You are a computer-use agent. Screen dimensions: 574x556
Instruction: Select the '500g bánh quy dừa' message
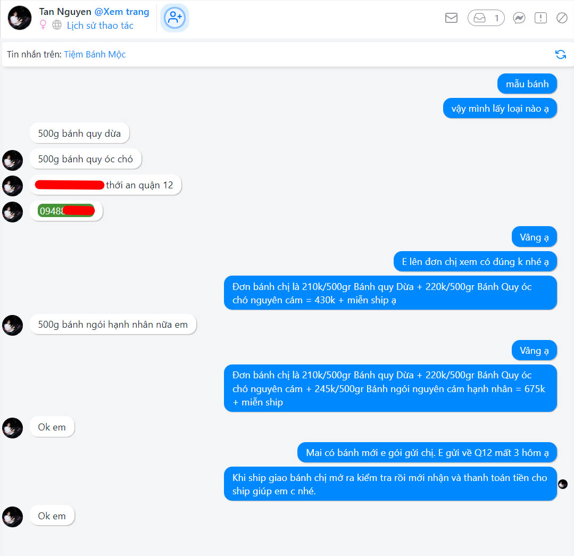[79, 133]
